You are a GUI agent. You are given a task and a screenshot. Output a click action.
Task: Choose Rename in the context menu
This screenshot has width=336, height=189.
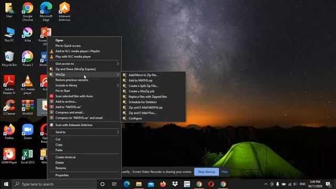coord(85,168)
